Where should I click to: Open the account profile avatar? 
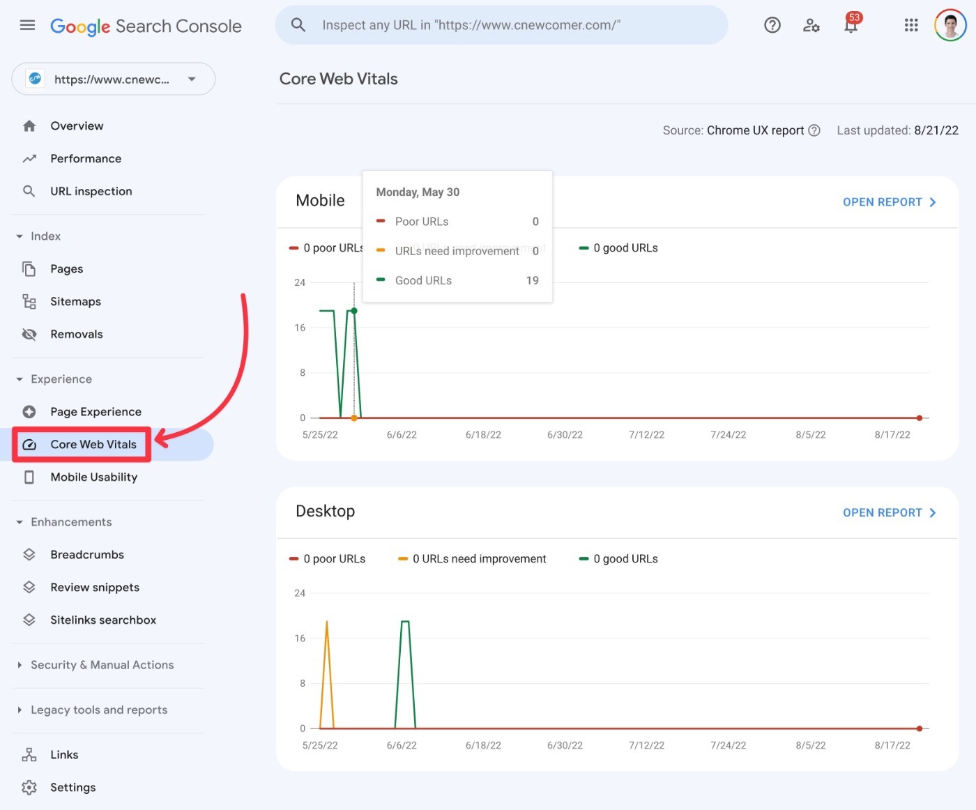click(950, 25)
